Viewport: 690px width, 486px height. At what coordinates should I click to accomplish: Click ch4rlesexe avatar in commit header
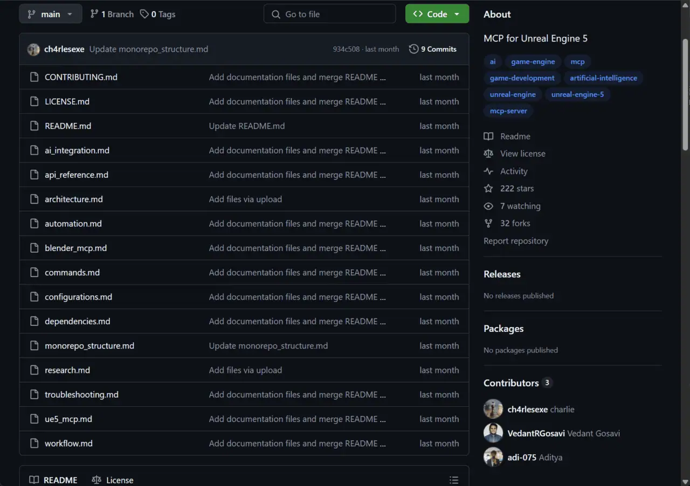pos(33,49)
